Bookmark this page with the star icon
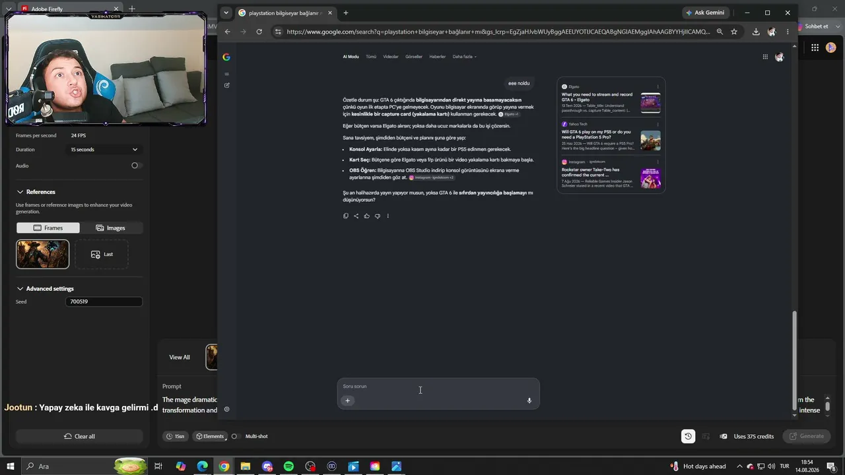The image size is (845, 475). point(733,32)
